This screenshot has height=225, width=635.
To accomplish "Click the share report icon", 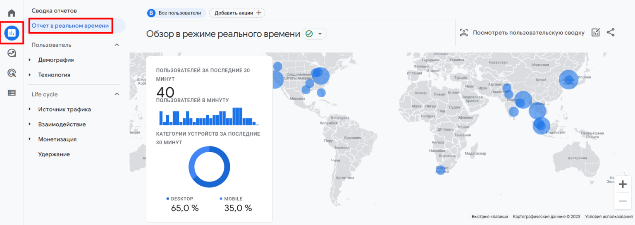I will tap(611, 33).
